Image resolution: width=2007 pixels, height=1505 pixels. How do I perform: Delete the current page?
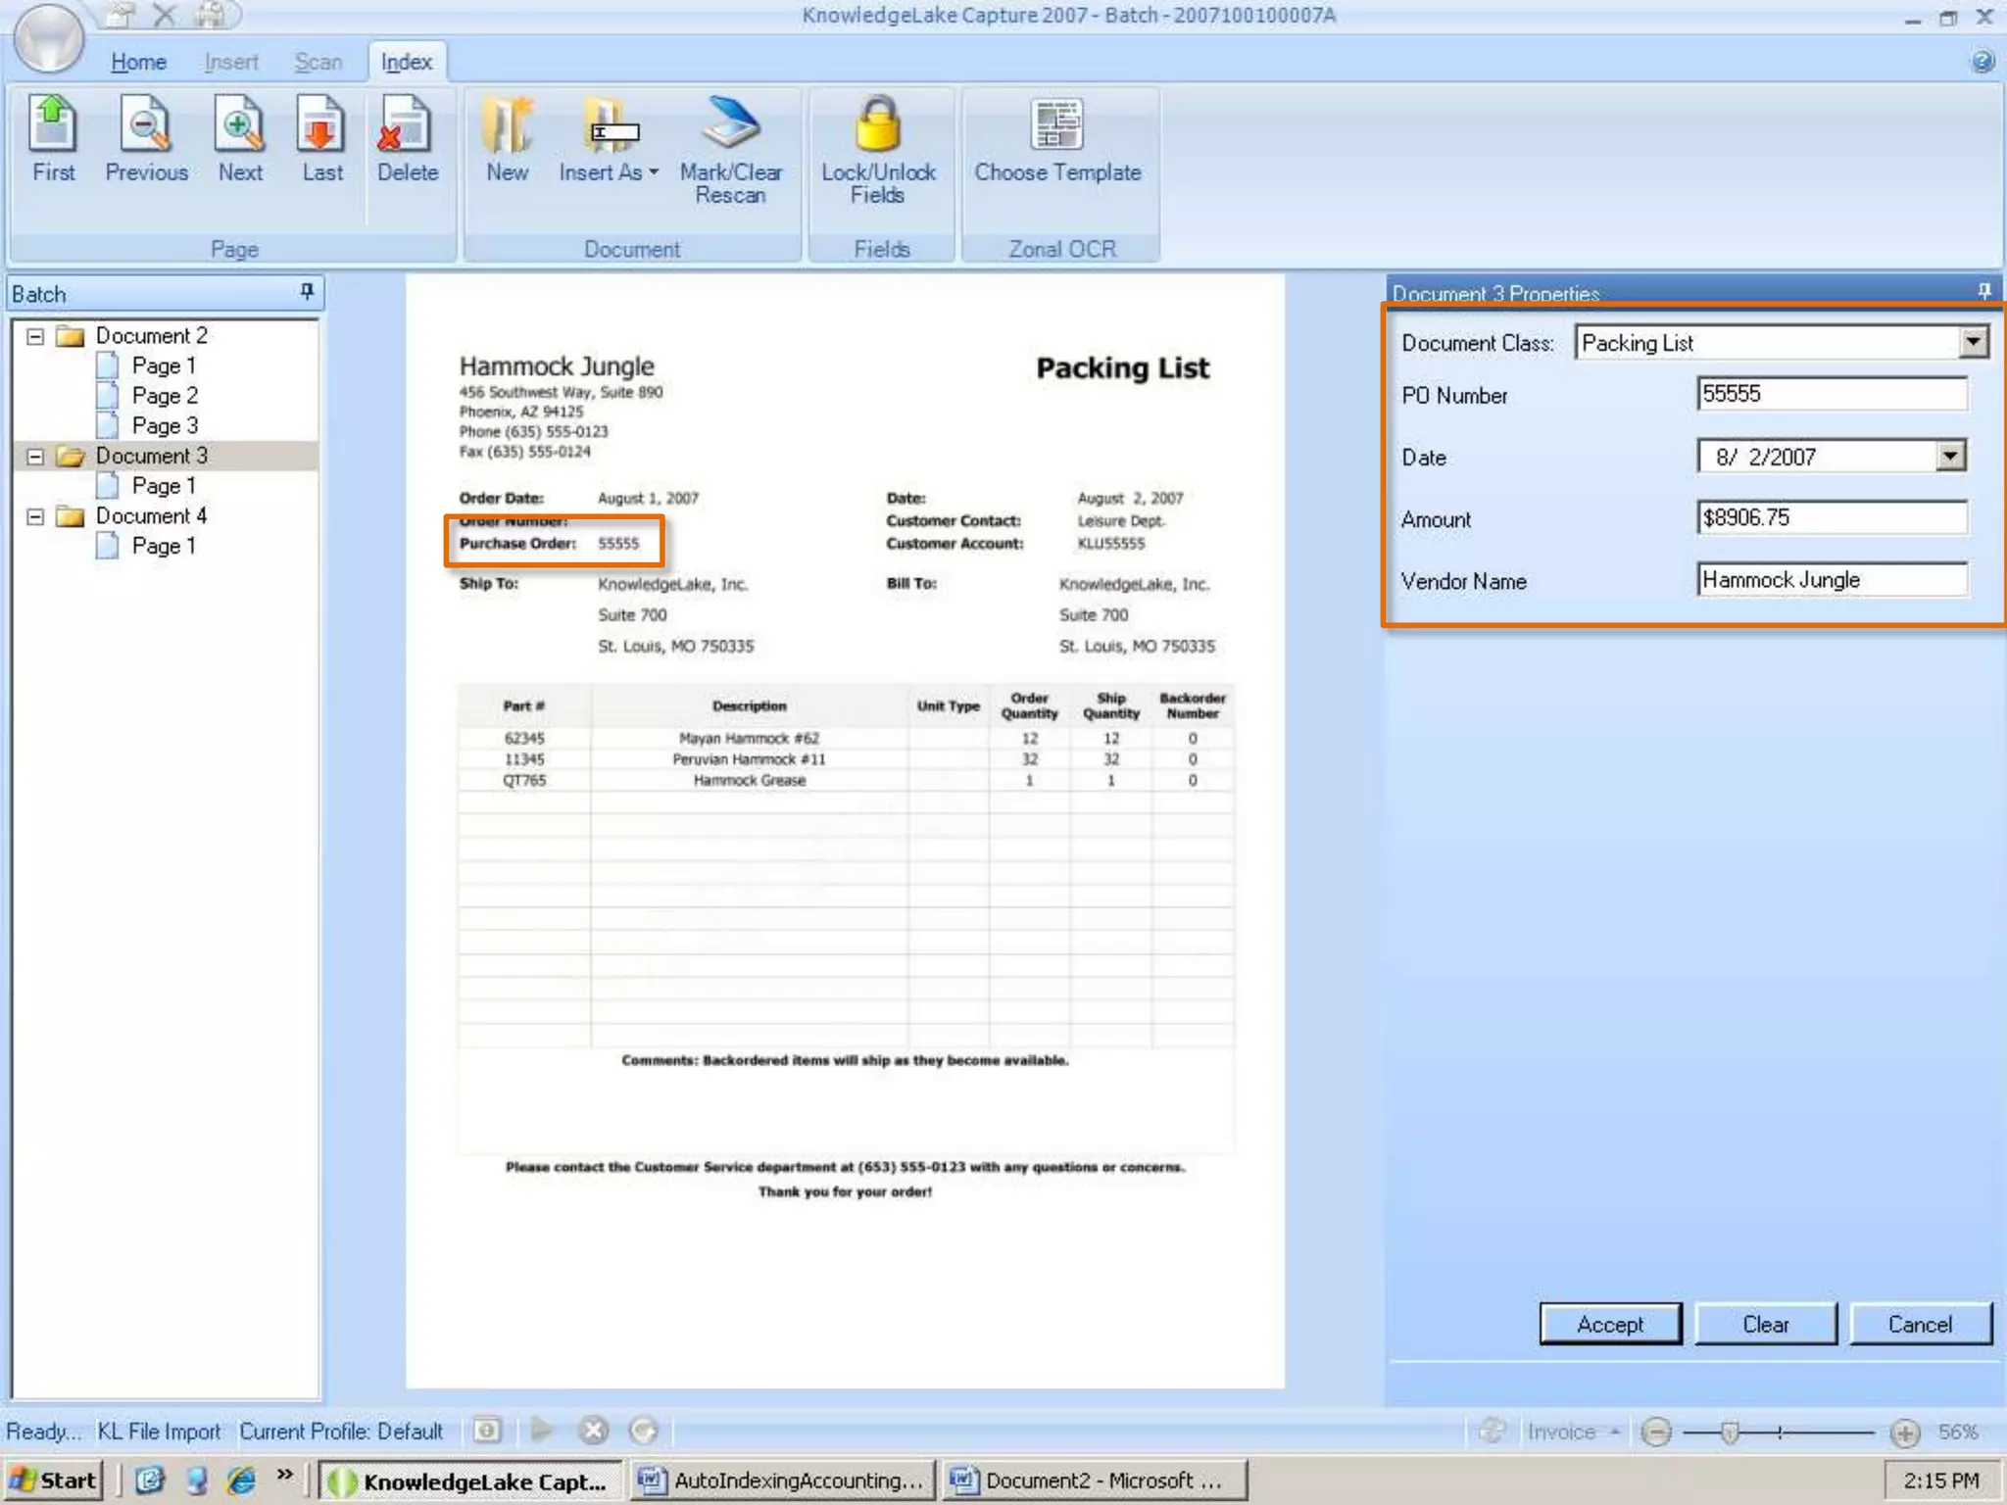click(x=407, y=137)
